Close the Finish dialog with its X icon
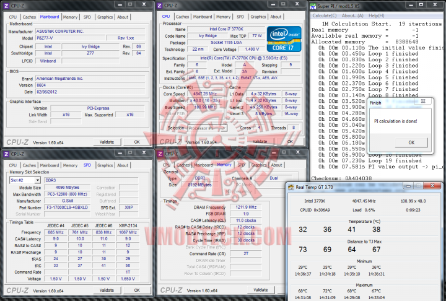 point(423,101)
